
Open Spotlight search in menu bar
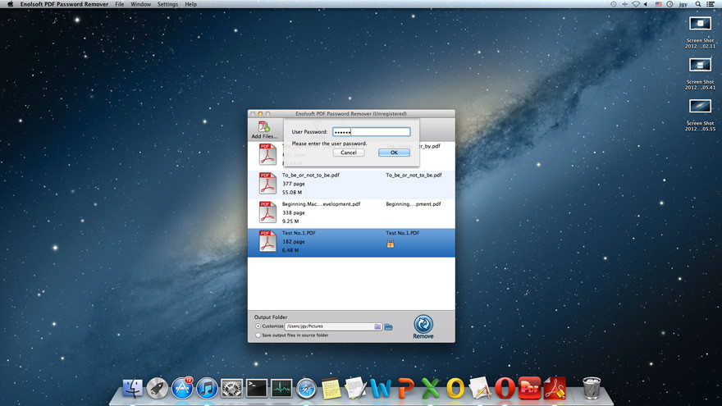(x=700, y=4)
